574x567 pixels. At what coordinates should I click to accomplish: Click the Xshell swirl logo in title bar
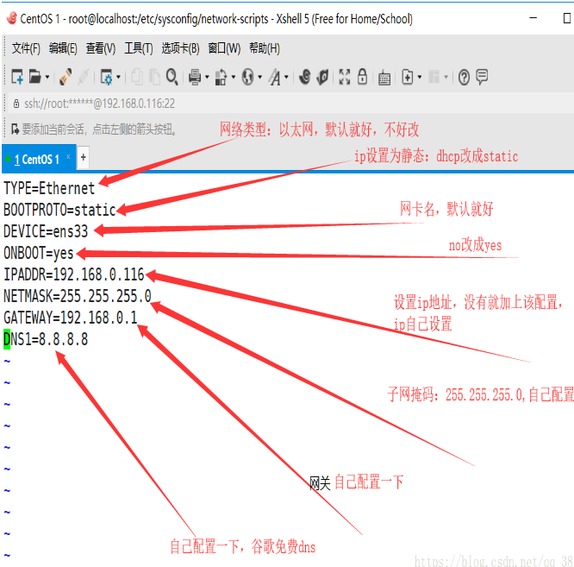click(x=12, y=18)
